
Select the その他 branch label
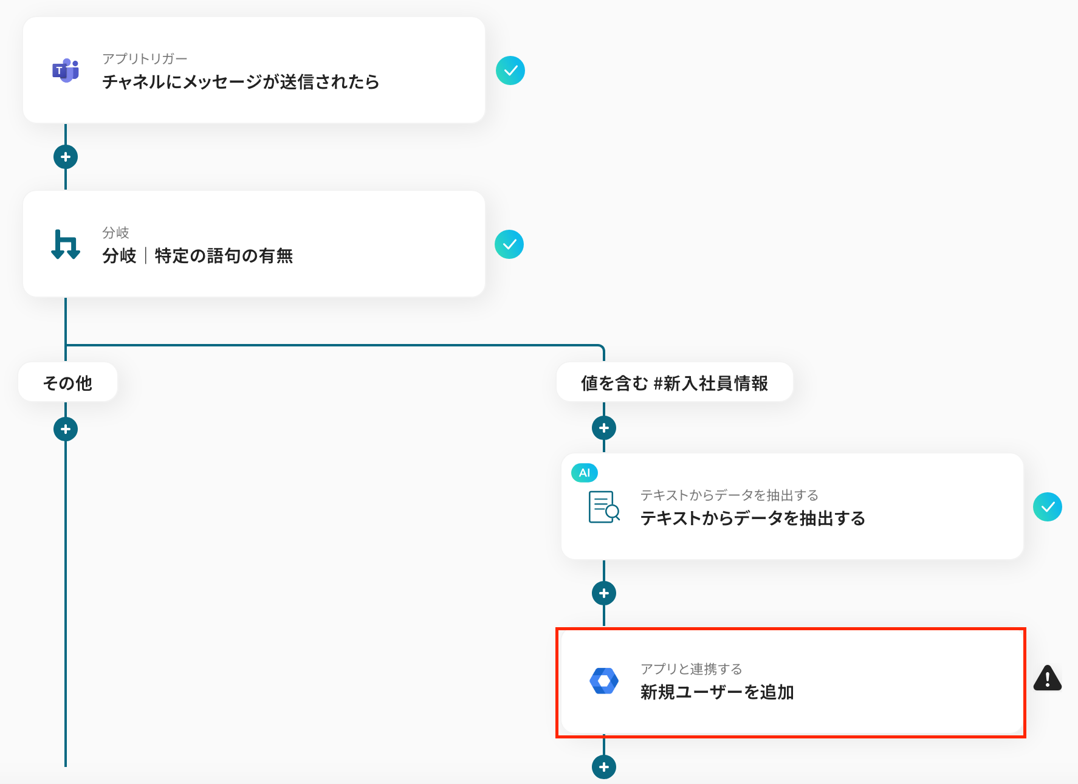click(x=67, y=383)
